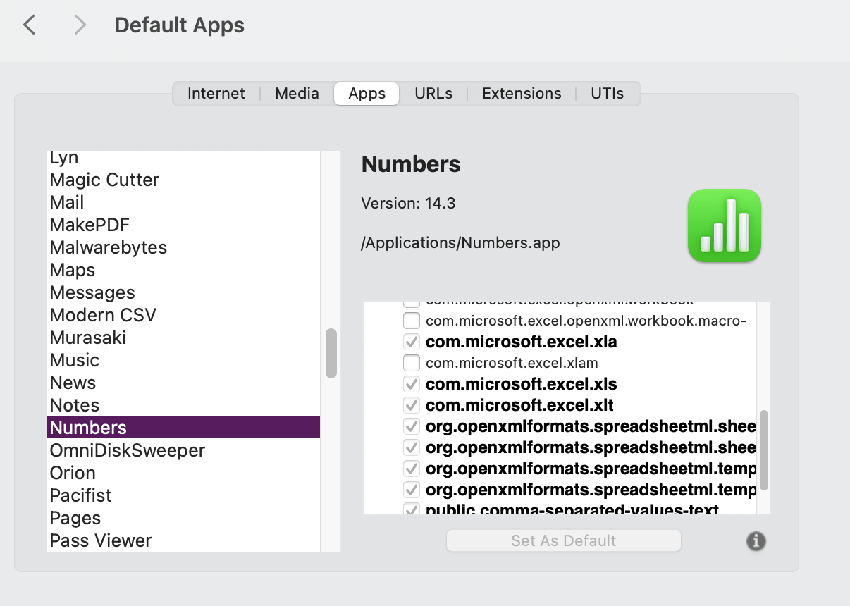Click the Set As Default button
Viewport: 850px width, 606px height.
pyautogui.click(x=564, y=541)
